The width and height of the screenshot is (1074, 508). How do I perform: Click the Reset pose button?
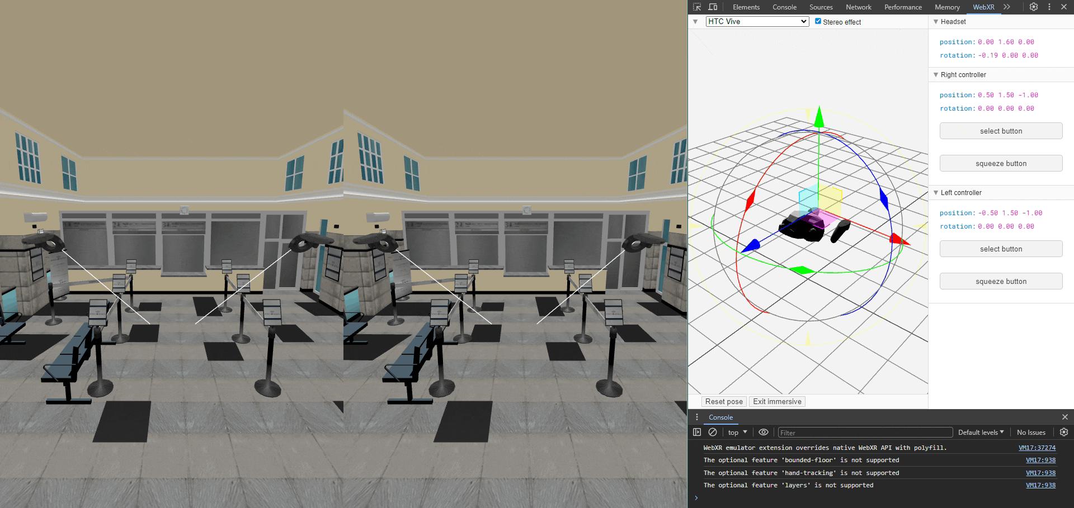[724, 401]
